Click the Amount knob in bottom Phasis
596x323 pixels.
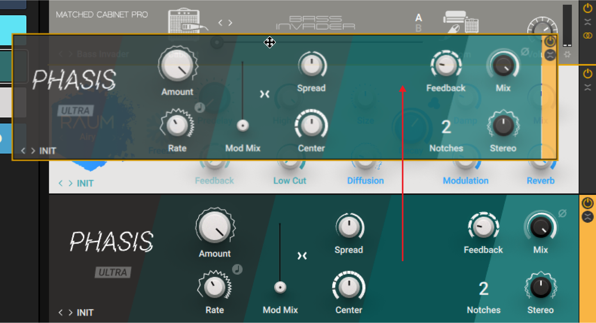(x=215, y=227)
